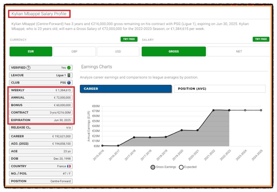Click the 2015-2016 x-axis label
277x192 pixels.
click(99, 155)
